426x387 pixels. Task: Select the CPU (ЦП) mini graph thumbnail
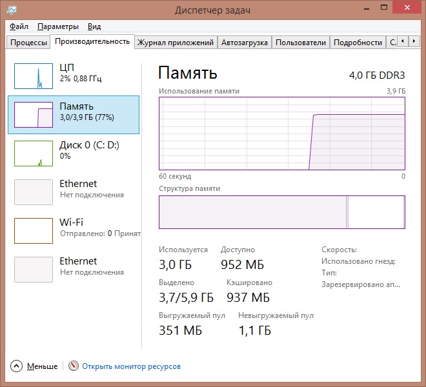coord(34,75)
